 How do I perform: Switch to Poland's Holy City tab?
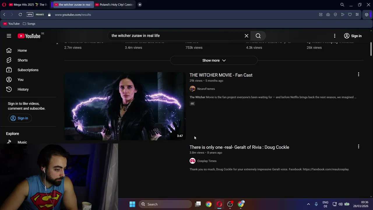click(114, 5)
